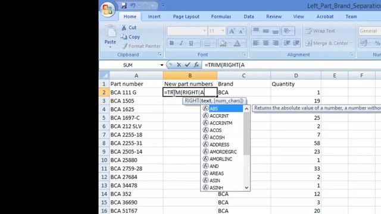Set top vertical alignment
The width and height of the screenshot is (381, 214).
pyautogui.click(x=256, y=31)
